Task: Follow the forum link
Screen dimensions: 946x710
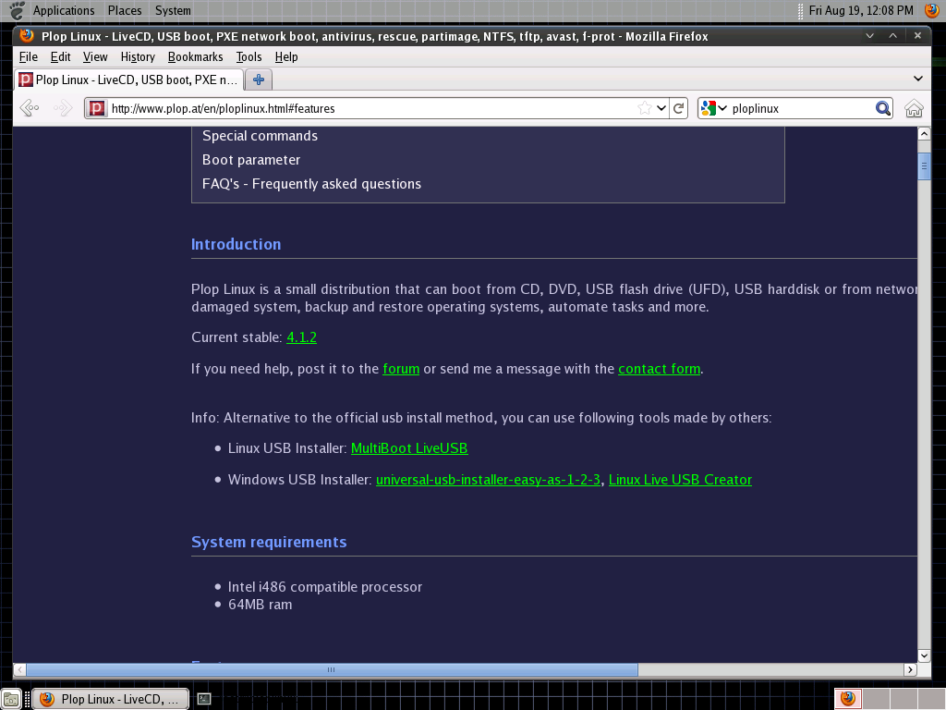Action: (401, 369)
